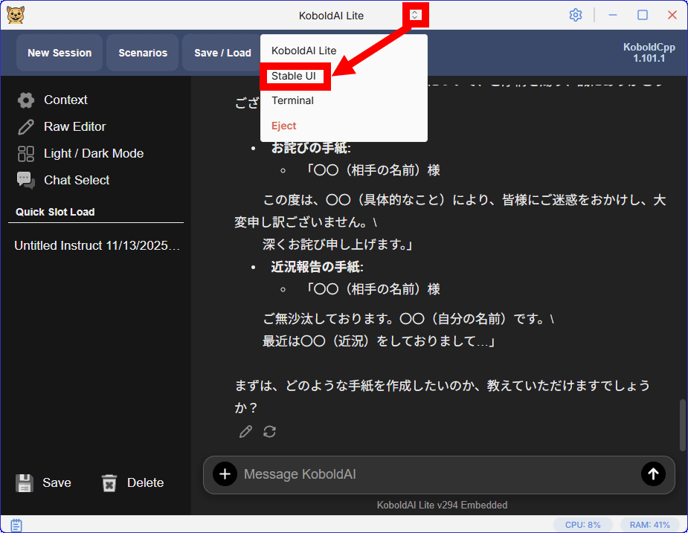Click the pencil edit icon below the response
This screenshot has width=688, height=533.
[245, 432]
